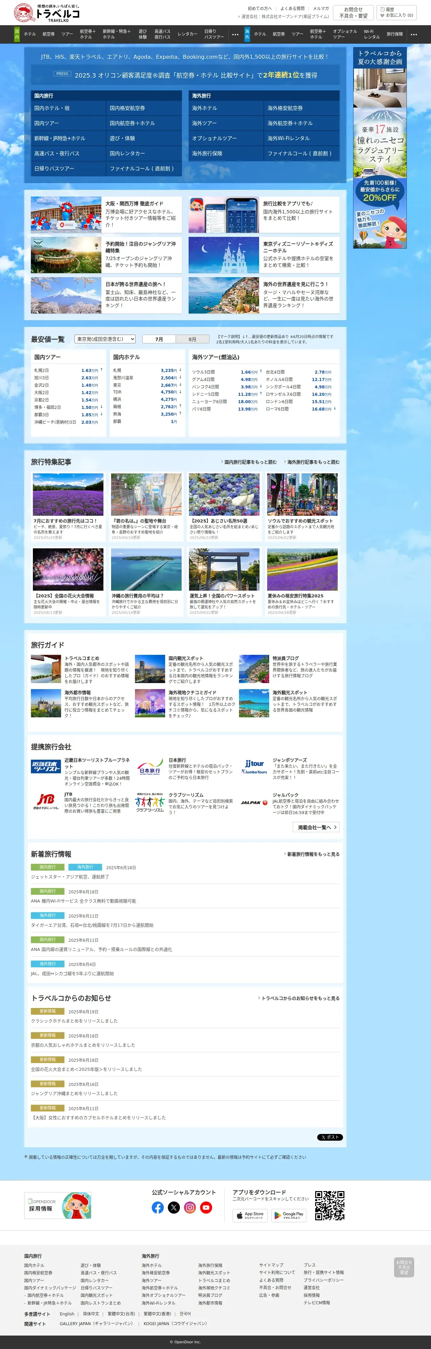Image resolution: width=431 pixels, height=1349 pixels.
Task: Click the App Store download badge
Action: pyautogui.click(x=250, y=1215)
